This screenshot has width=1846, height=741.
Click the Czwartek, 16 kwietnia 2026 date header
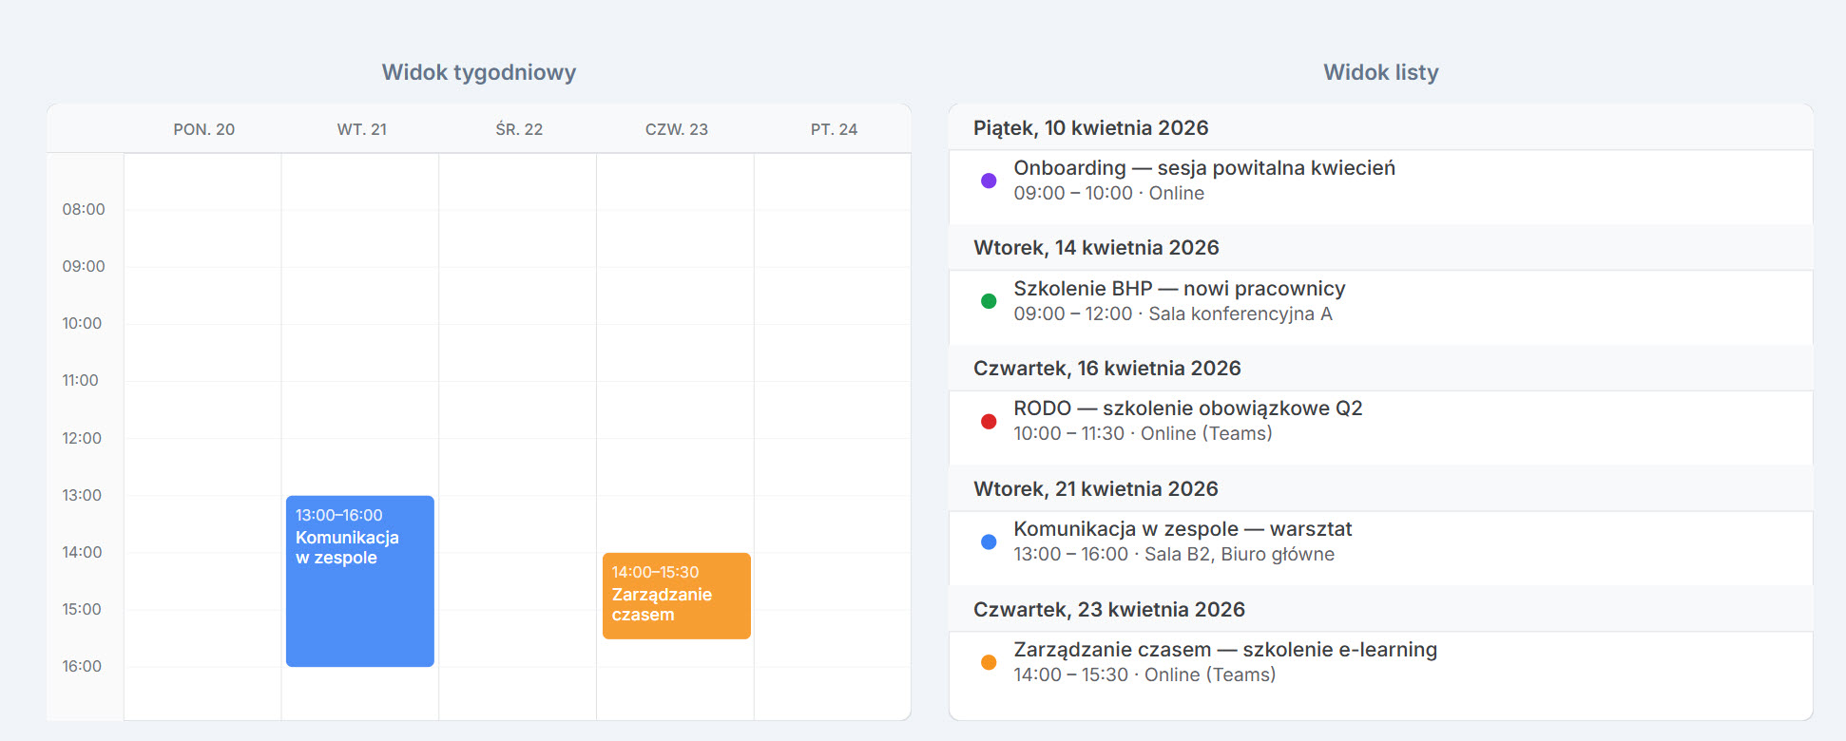(x=1106, y=369)
